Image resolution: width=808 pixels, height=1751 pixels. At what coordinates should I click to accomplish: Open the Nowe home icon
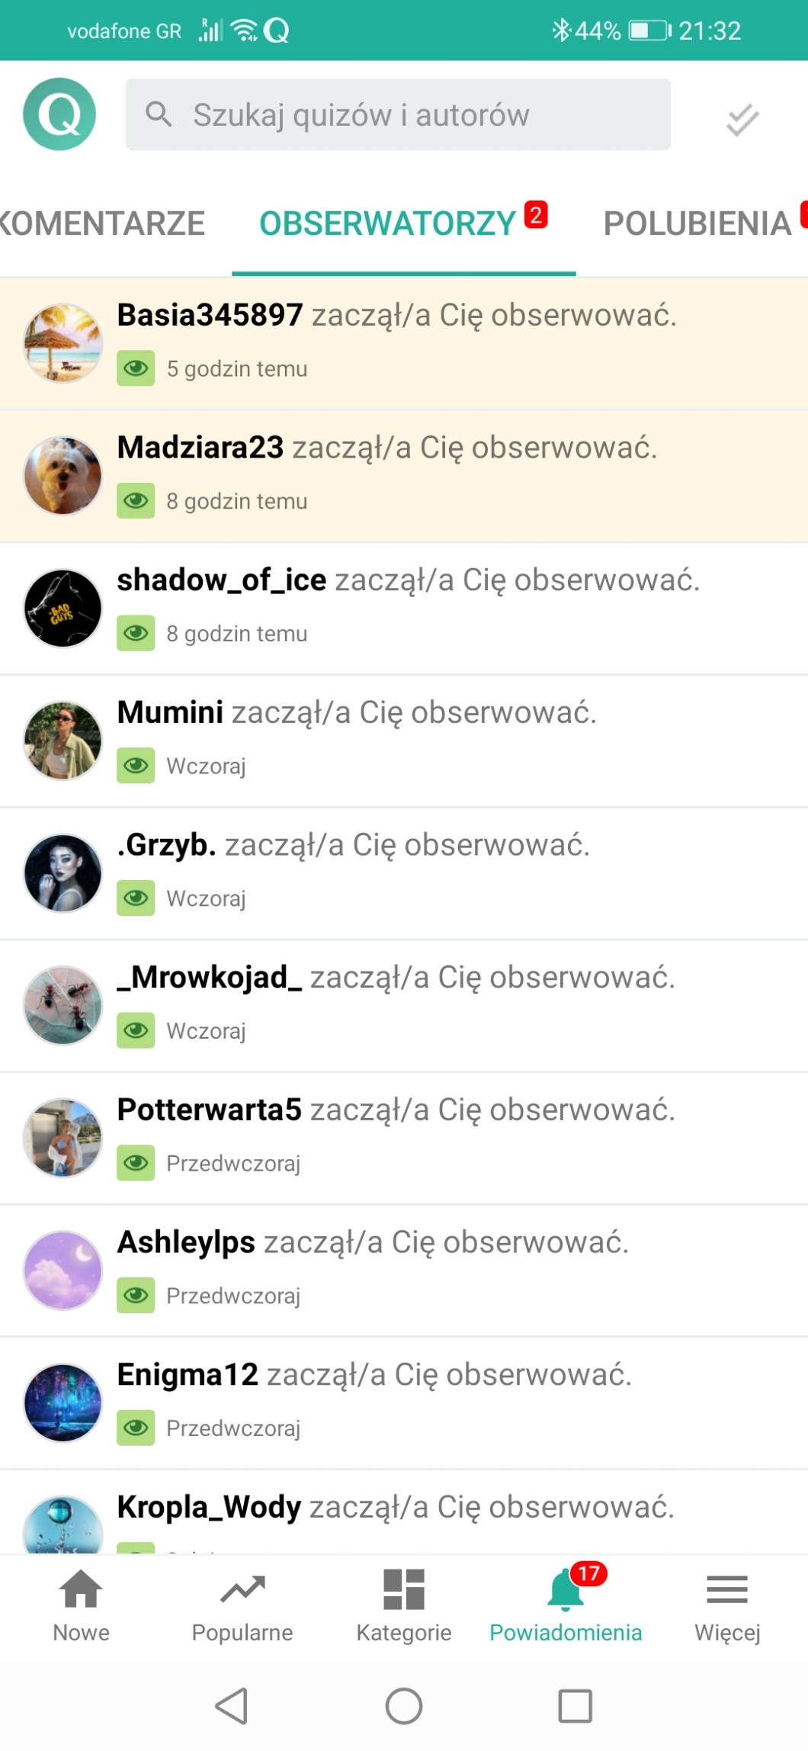81,1590
